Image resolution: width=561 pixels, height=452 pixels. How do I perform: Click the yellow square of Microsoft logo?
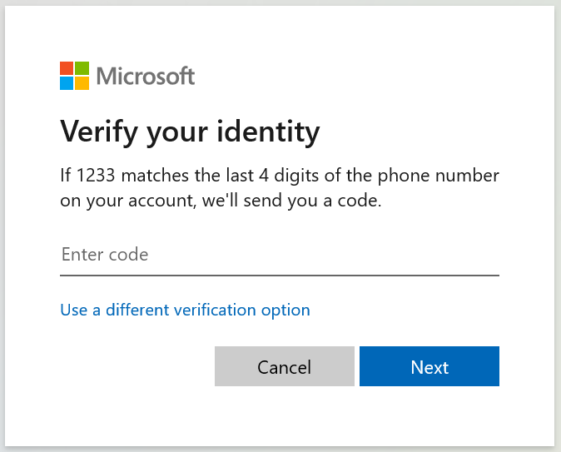tap(82, 83)
